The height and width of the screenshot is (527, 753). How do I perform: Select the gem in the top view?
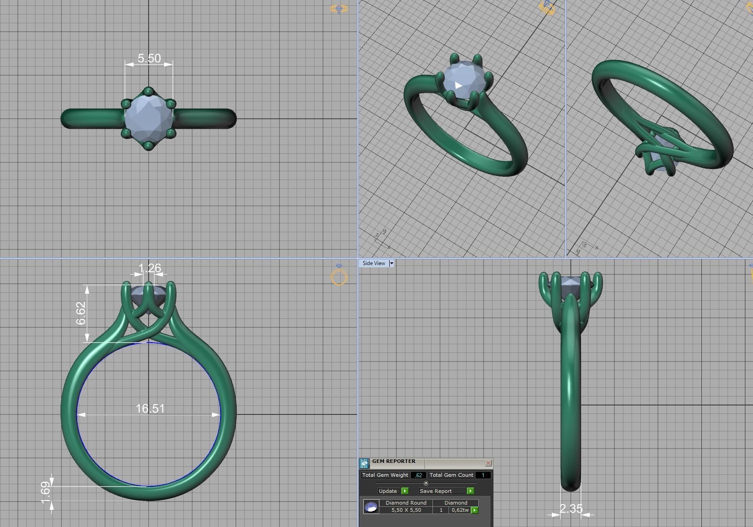(149, 118)
